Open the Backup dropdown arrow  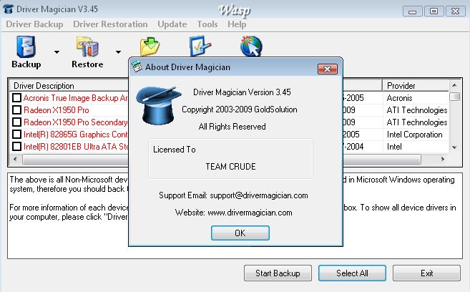[57, 52]
